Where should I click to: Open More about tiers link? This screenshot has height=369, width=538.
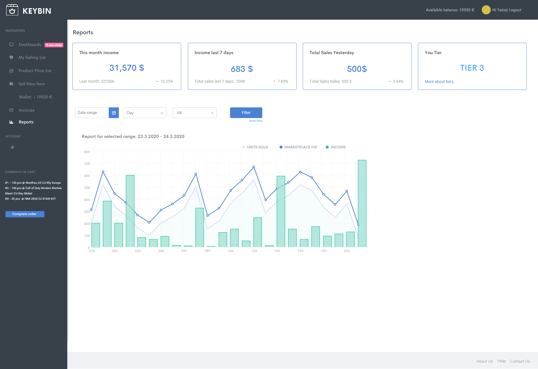(439, 82)
